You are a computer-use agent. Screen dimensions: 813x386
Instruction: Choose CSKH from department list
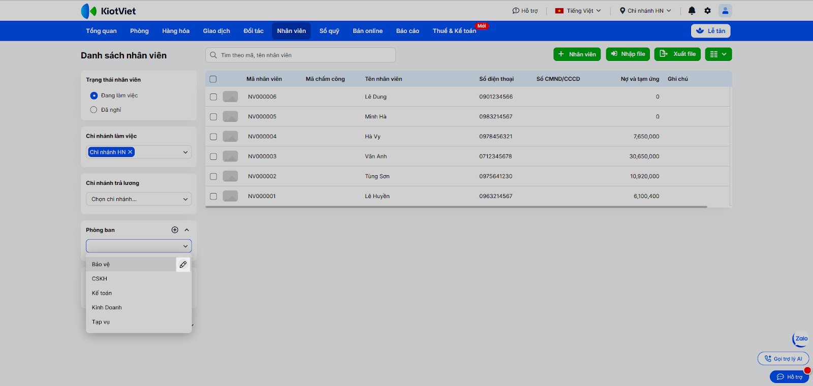(x=139, y=279)
